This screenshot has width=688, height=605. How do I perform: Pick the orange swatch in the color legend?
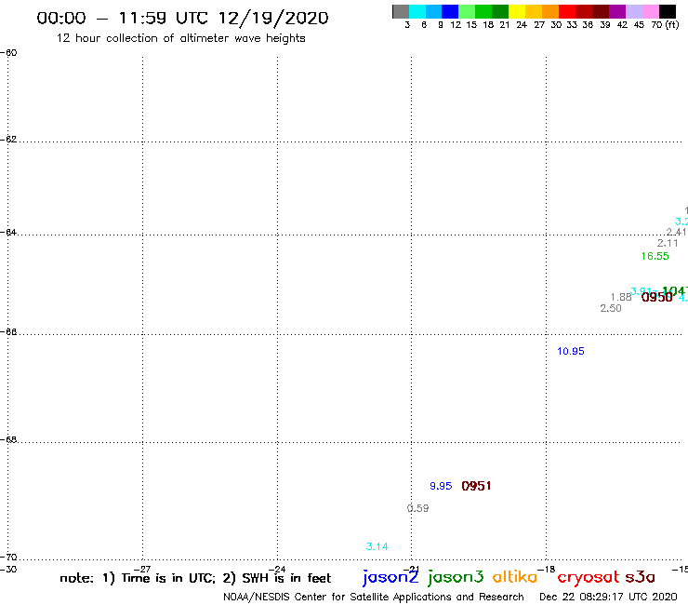550,11
